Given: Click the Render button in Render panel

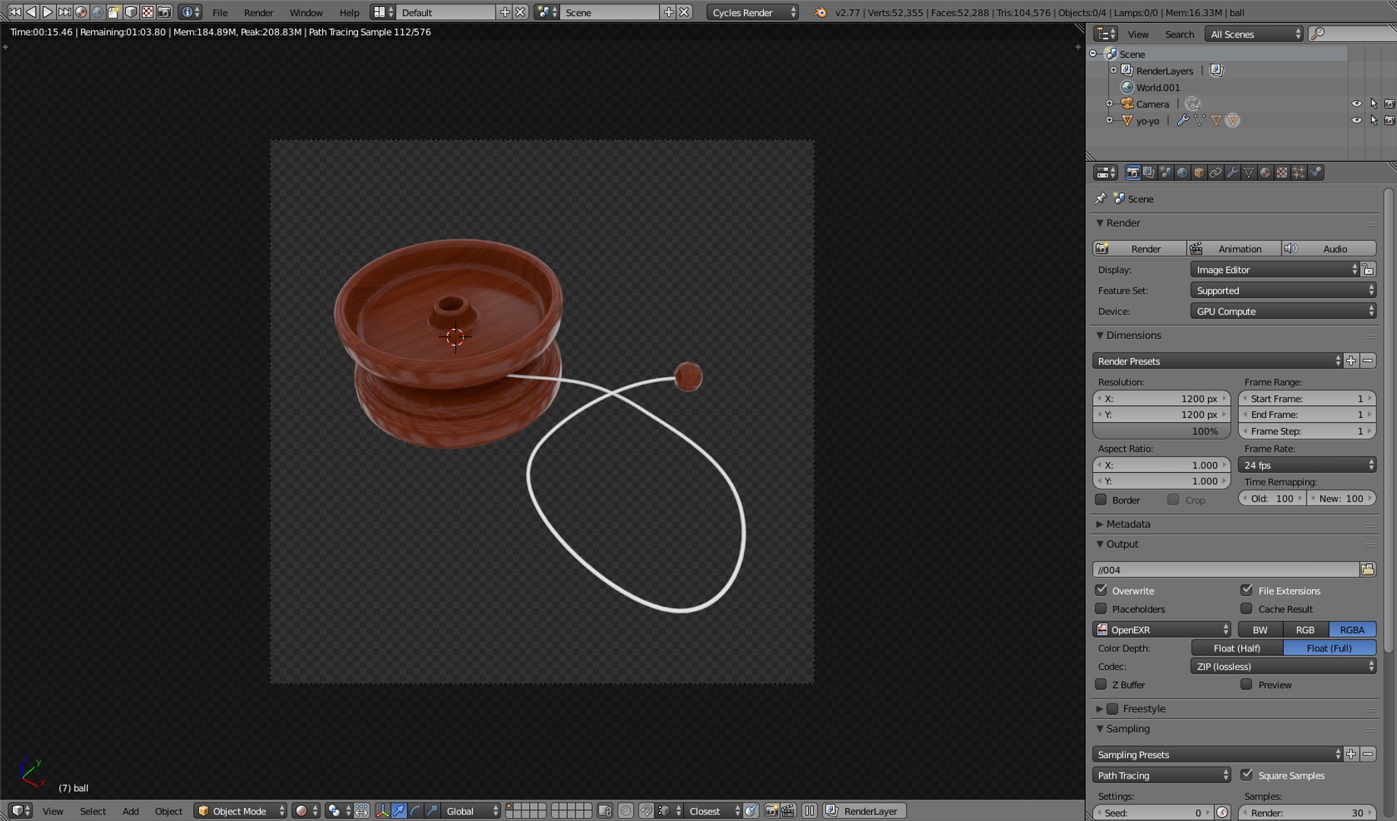Looking at the screenshot, I should [1139, 249].
